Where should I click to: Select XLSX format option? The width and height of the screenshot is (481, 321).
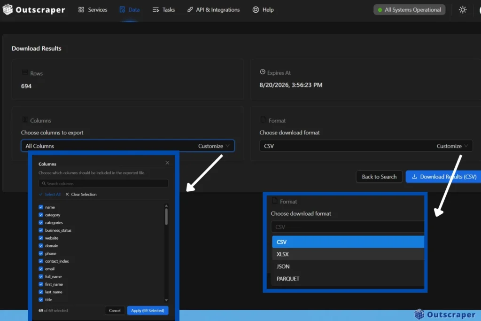[348, 254]
